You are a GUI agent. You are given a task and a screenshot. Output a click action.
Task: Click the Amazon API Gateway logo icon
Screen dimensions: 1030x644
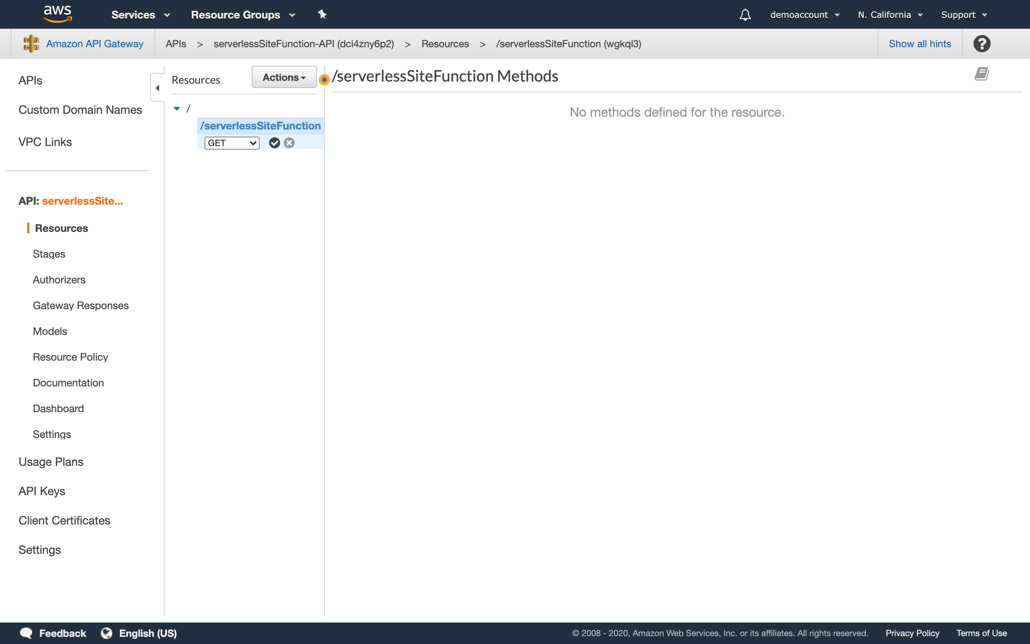(31, 43)
